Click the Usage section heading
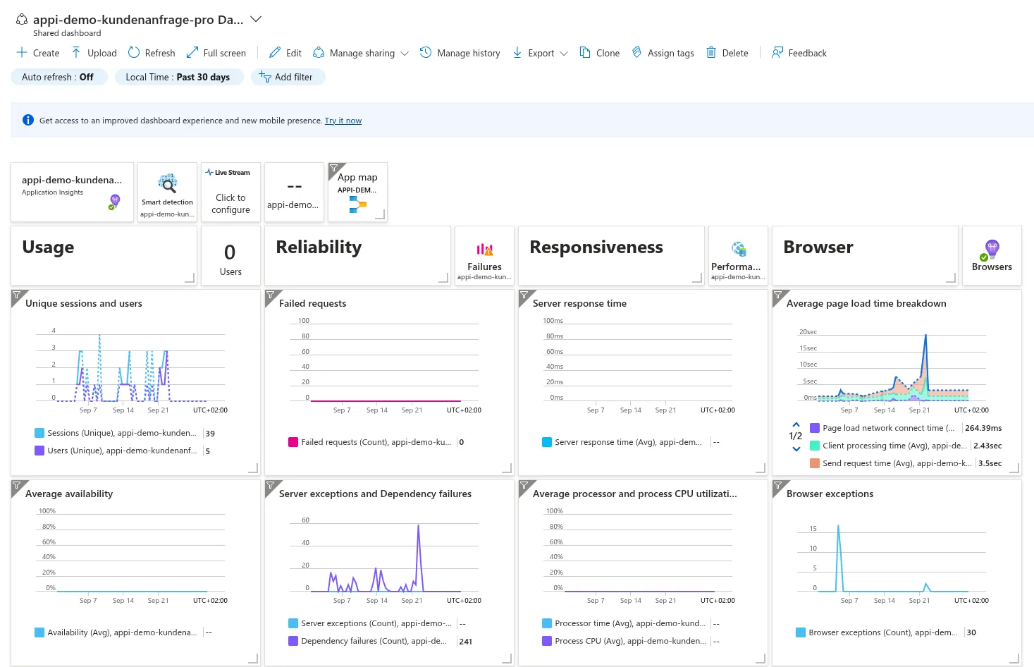 tap(48, 247)
